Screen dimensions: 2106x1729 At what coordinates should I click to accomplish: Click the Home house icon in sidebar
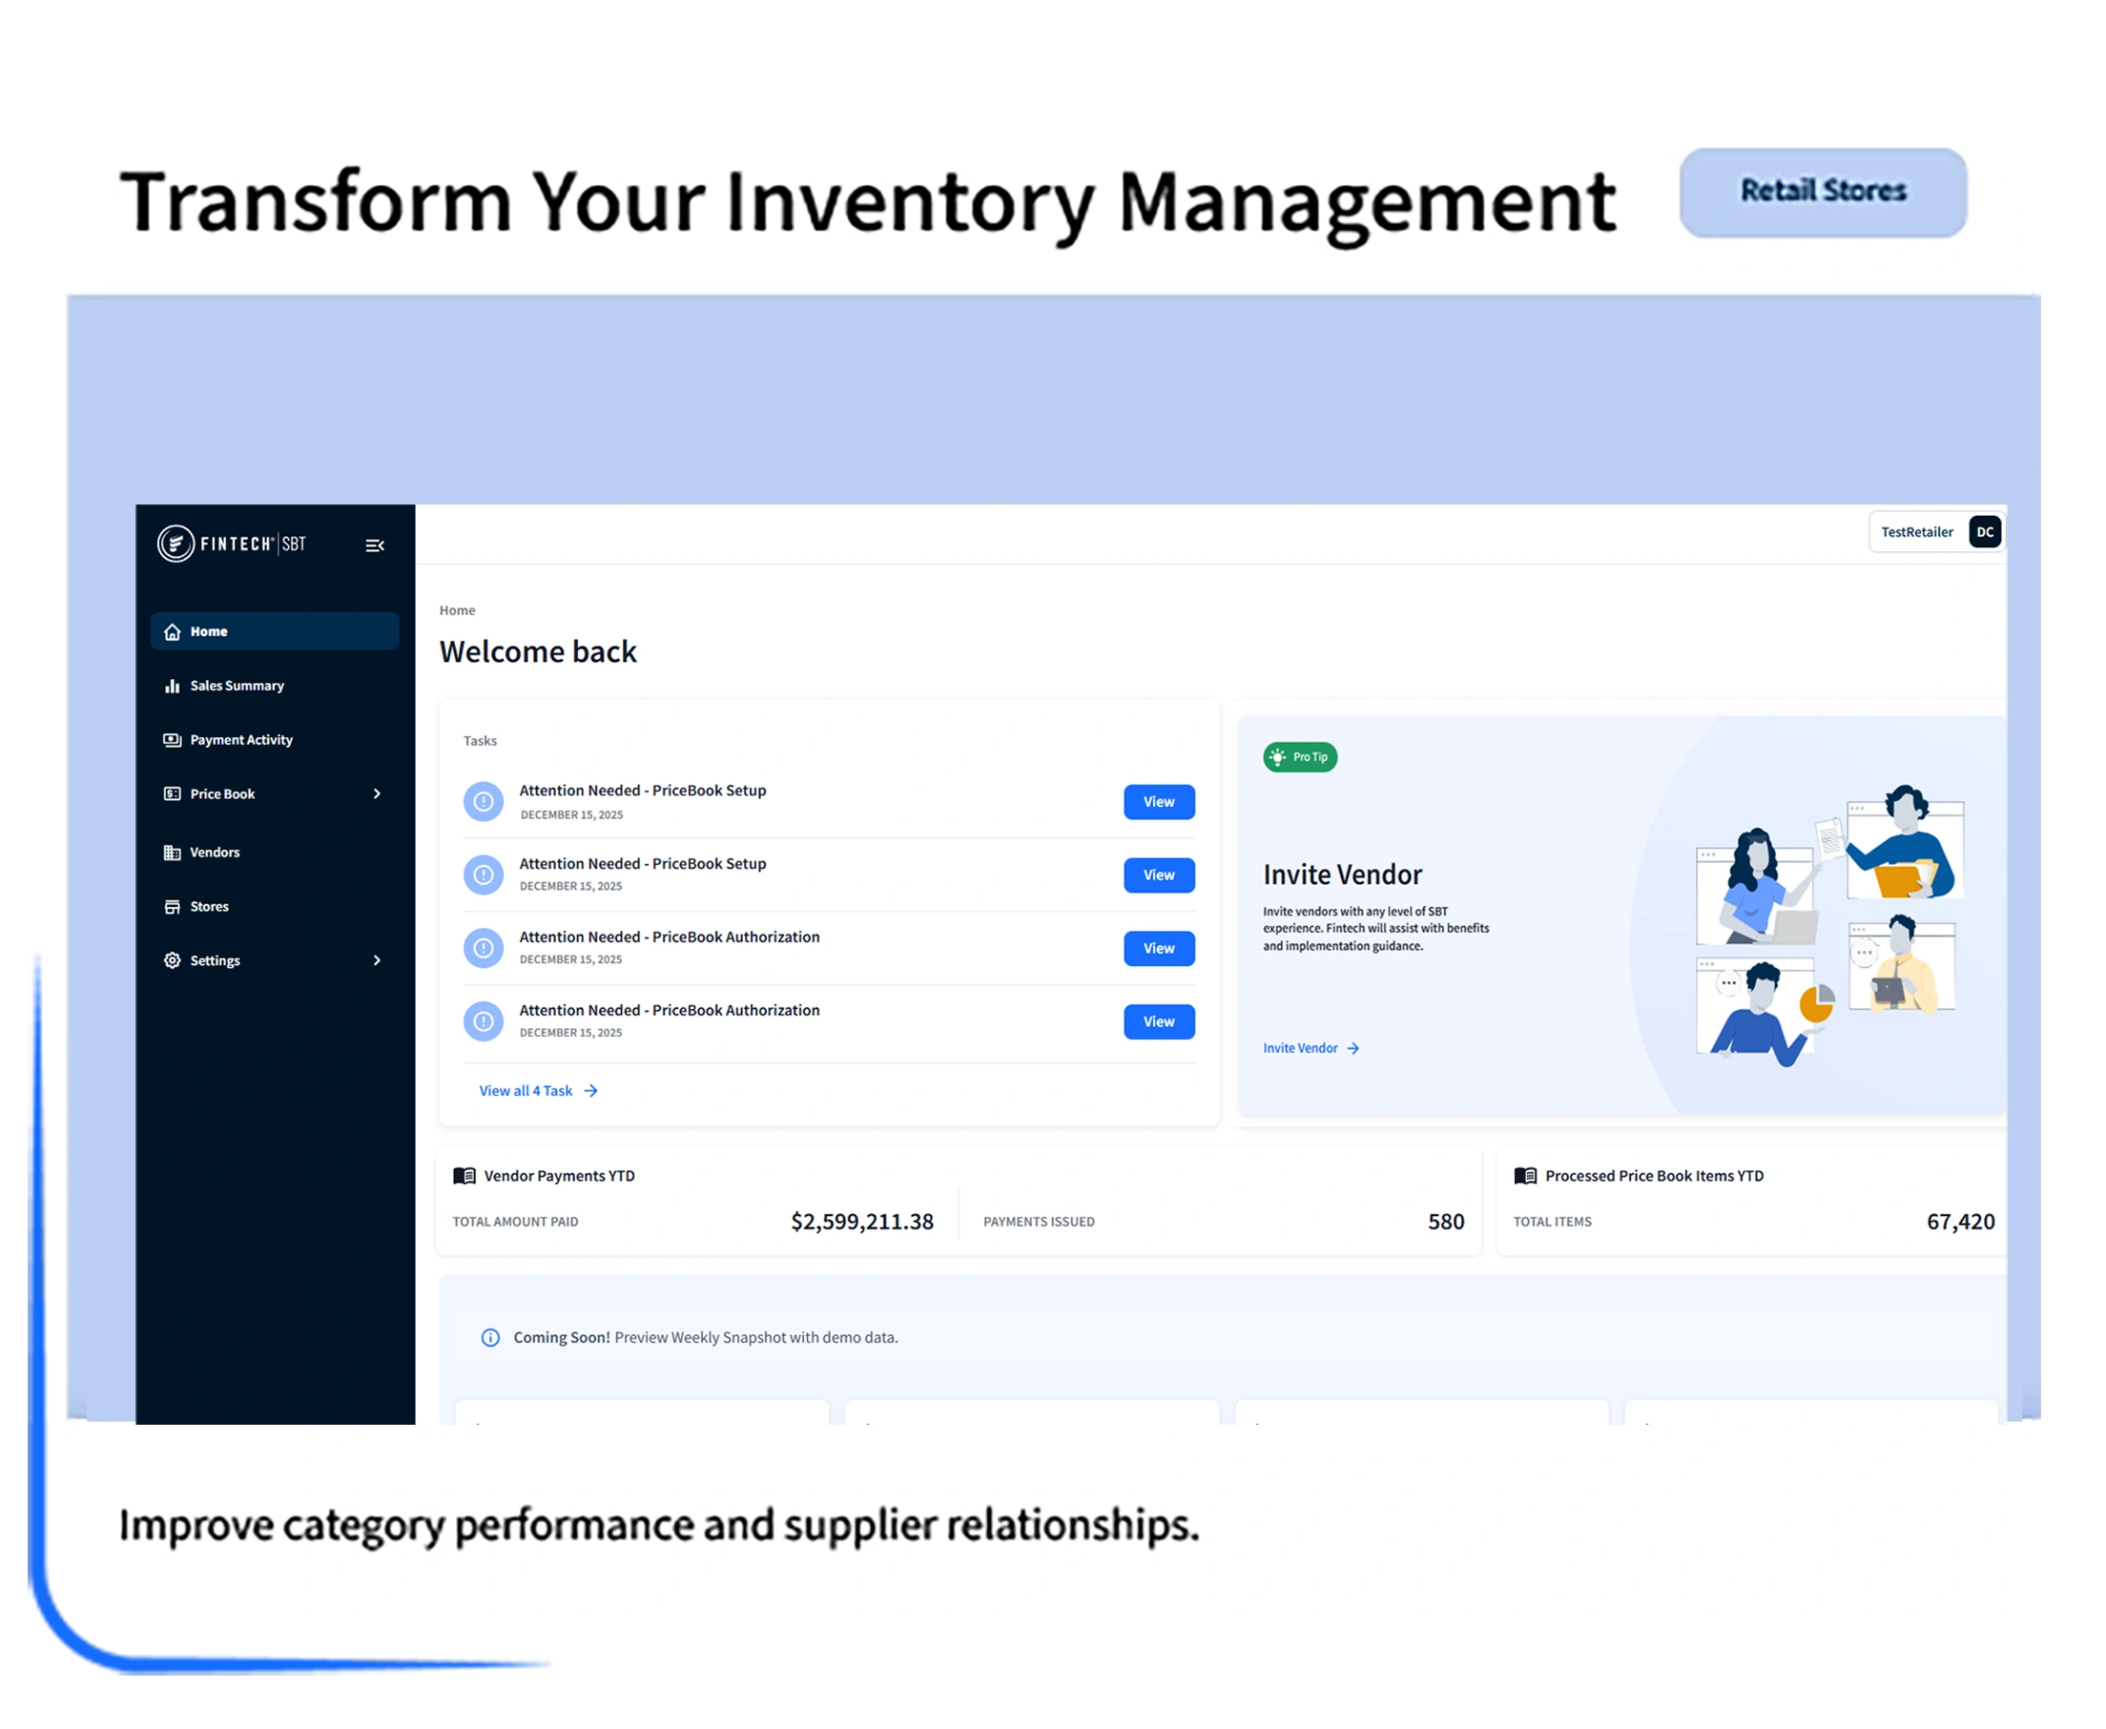tap(173, 631)
